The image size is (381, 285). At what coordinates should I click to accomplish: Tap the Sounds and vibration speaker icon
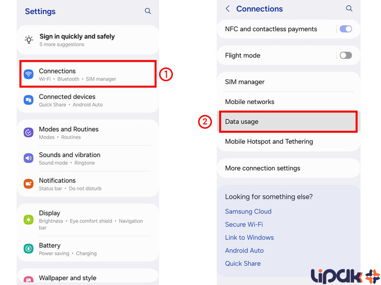29,158
